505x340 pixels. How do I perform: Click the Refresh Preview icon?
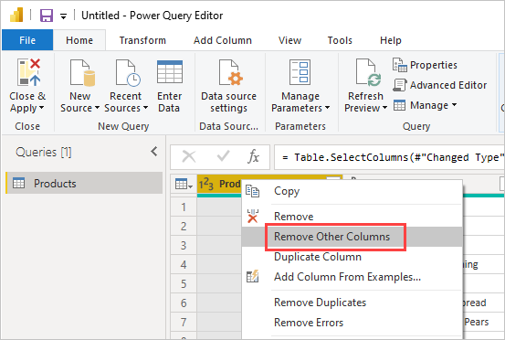[x=368, y=72]
